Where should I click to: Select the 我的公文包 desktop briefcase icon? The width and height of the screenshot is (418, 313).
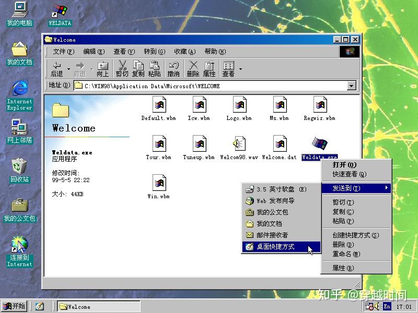point(20,210)
